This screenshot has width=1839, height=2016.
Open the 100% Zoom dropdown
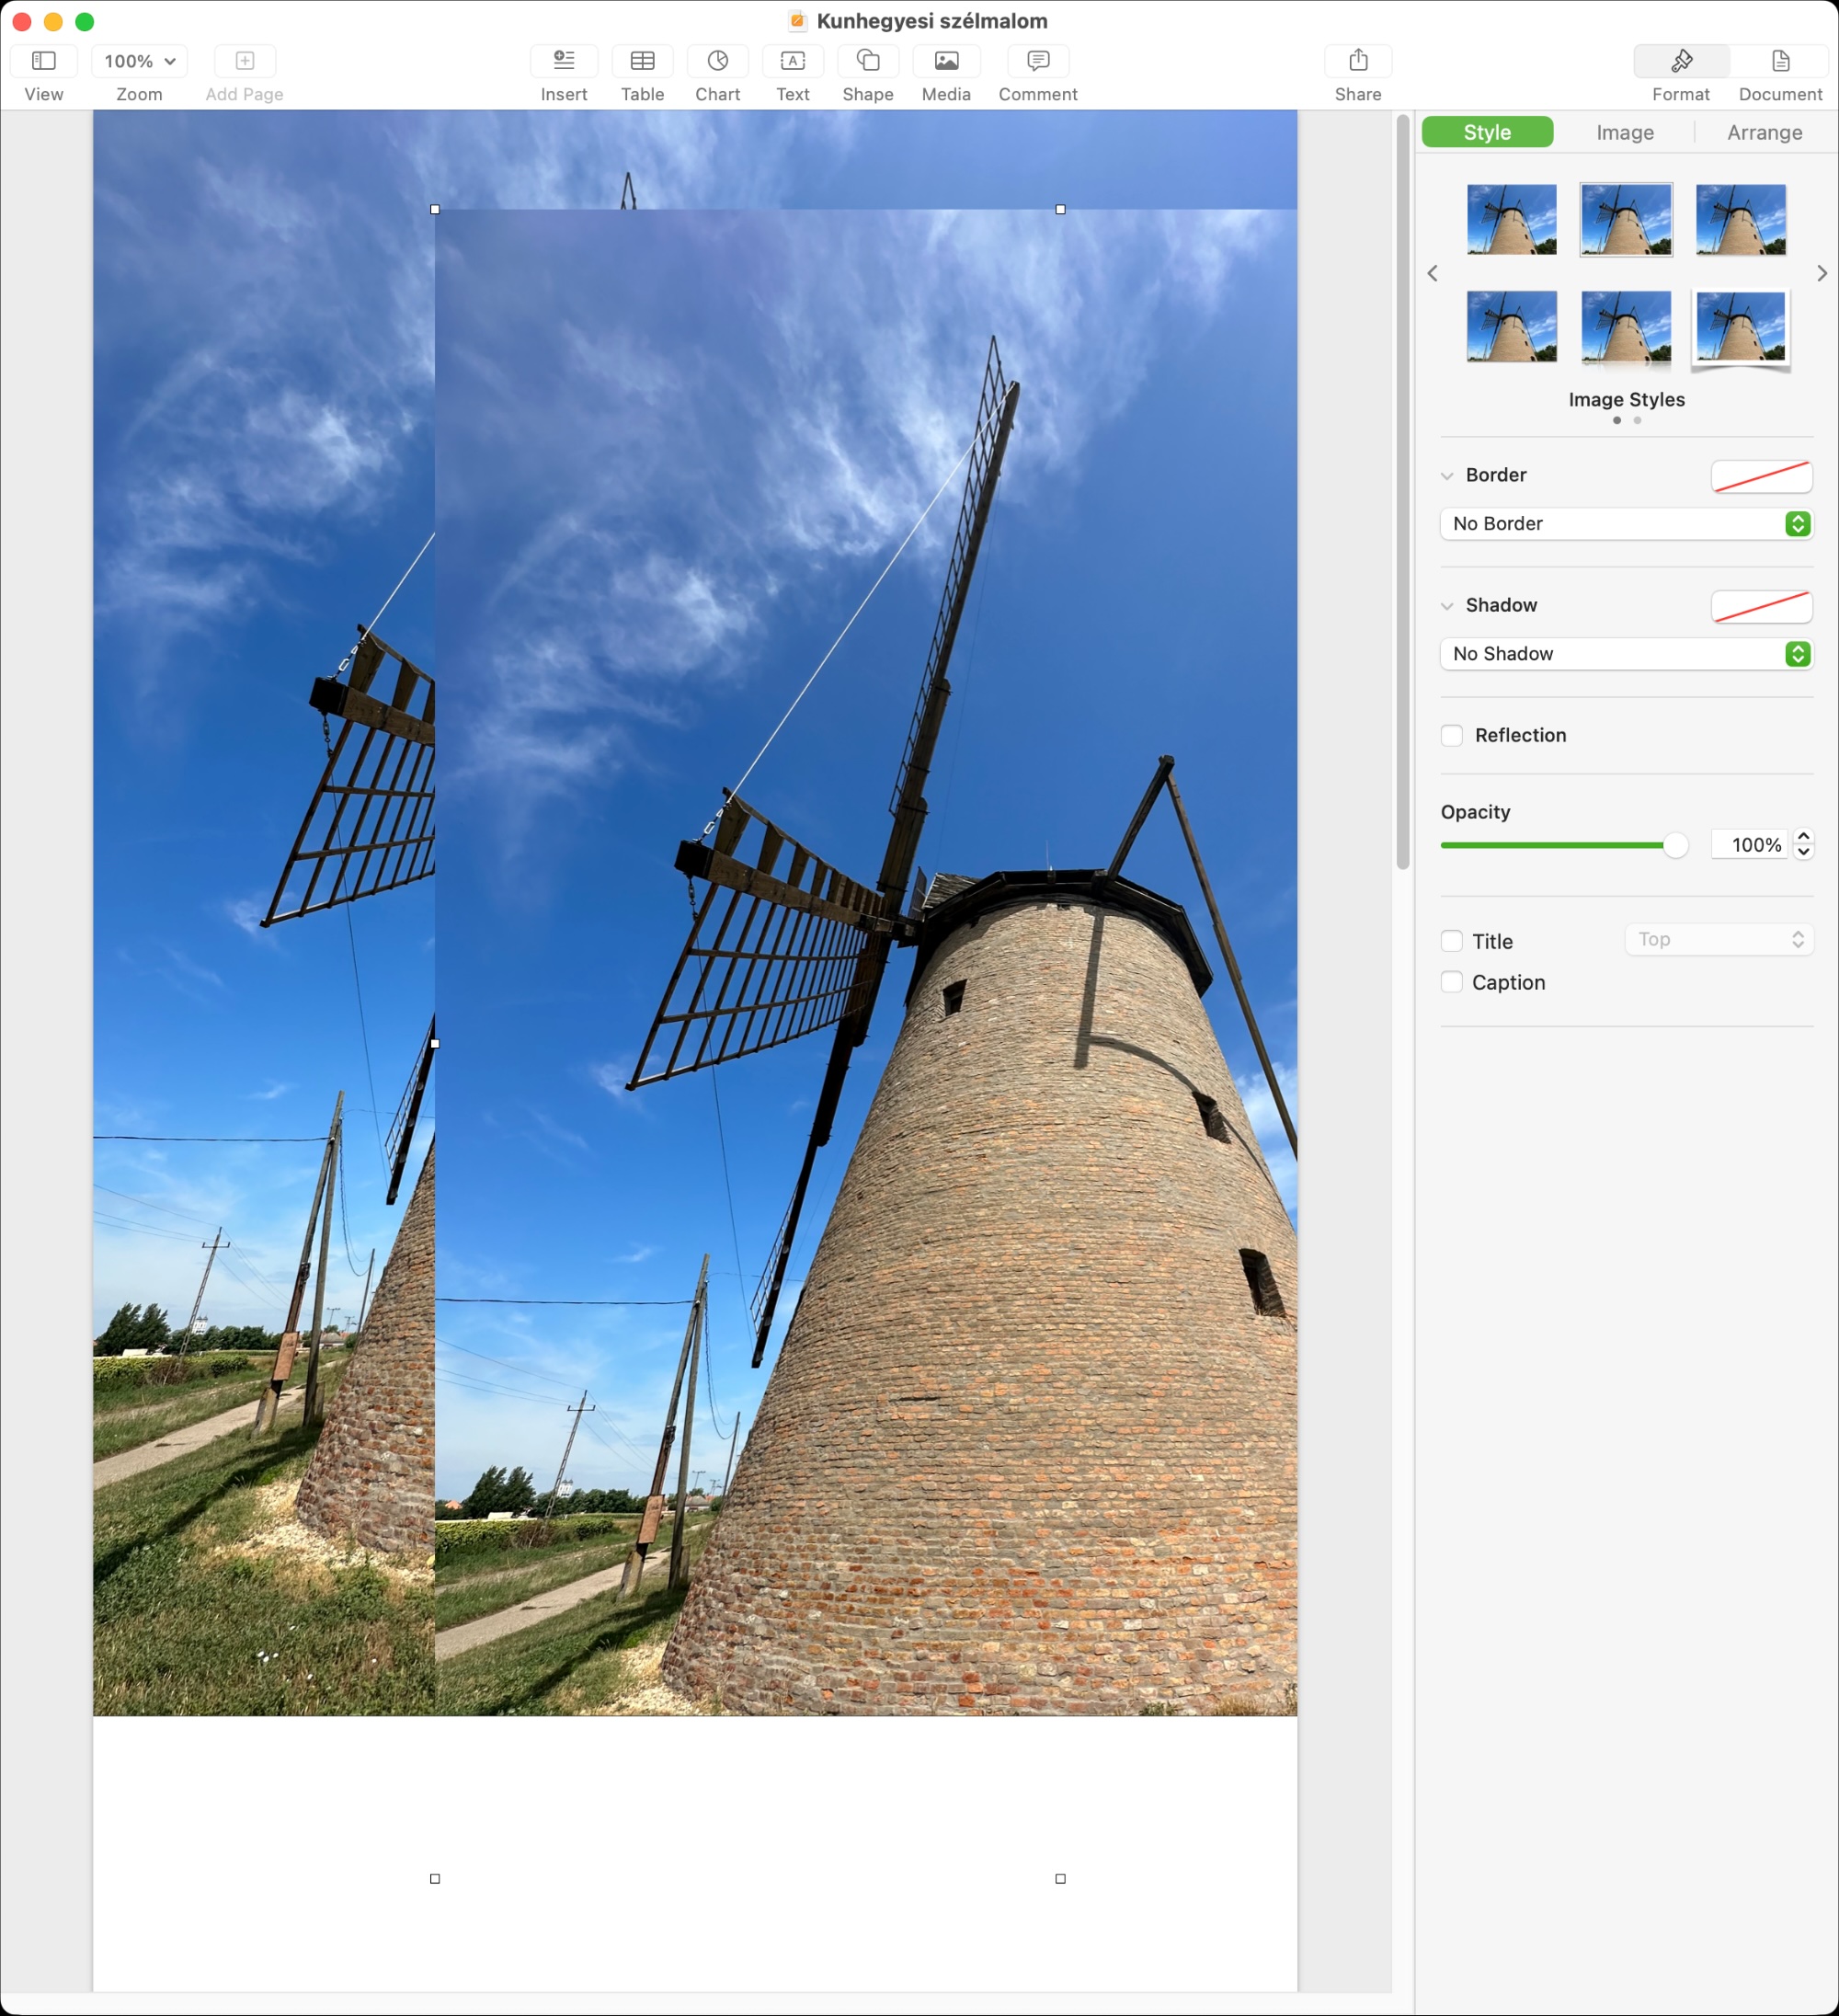pos(139,61)
